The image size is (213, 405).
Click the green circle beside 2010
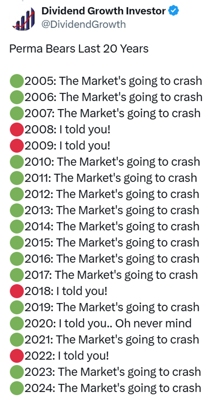17,162
